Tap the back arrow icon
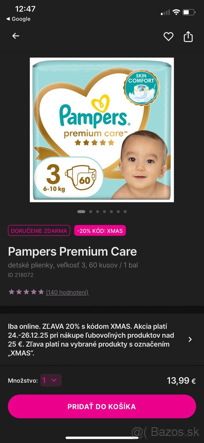 point(15,36)
